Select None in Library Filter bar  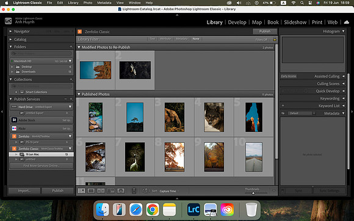pyautogui.click(x=196, y=39)
